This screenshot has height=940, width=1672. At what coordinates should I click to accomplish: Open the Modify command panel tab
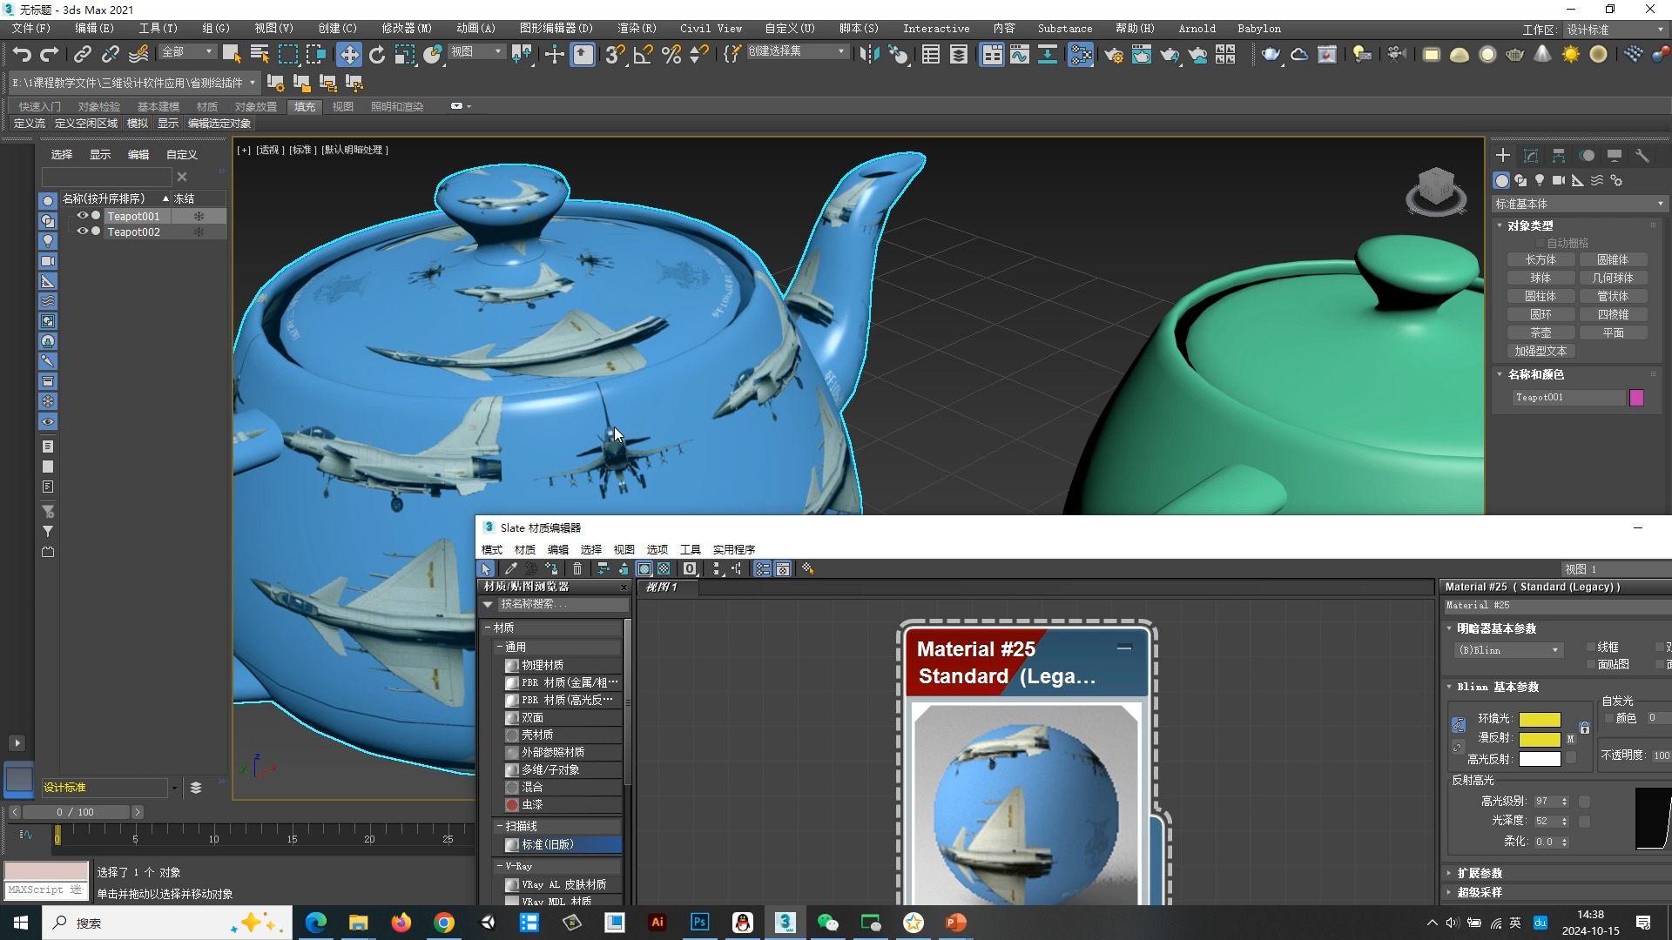click(1531, 156)
